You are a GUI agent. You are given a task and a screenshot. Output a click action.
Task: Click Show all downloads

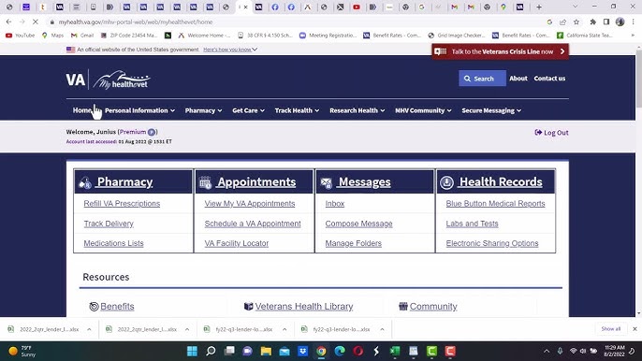(x=610, y=329)
